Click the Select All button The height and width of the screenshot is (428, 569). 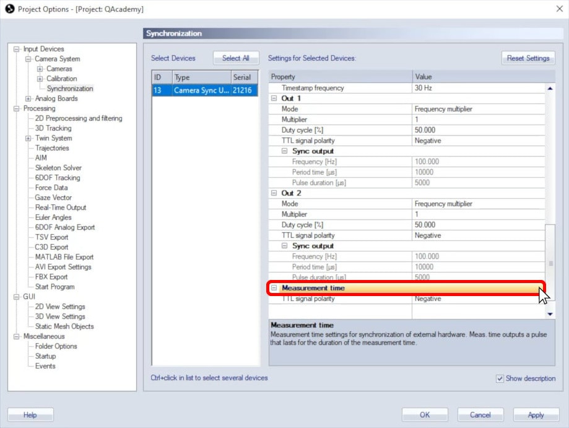(x=235, y=58)
